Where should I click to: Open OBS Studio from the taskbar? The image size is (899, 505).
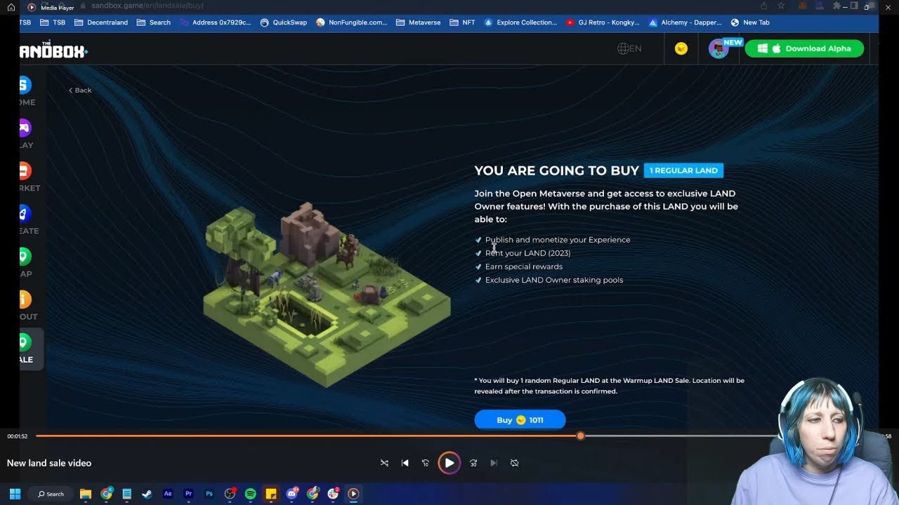230,494
